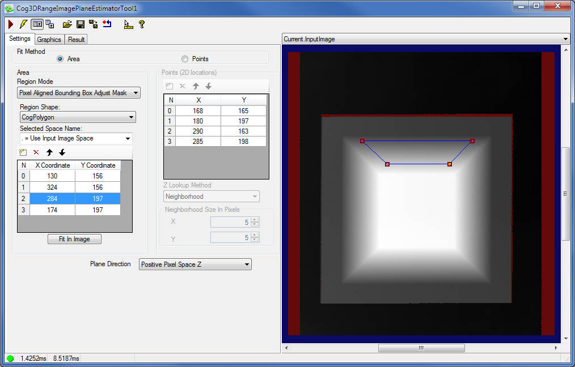Click the marquee icon above the coordinate table
575x367 pixels.
[22, 152]
